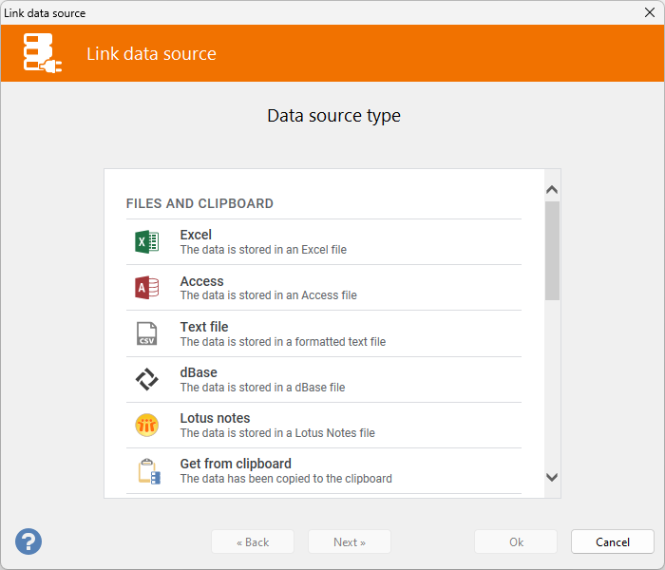Click the vertical scrollbar thumb
This screenshot has width=665, height=570.
click(552, 250)
